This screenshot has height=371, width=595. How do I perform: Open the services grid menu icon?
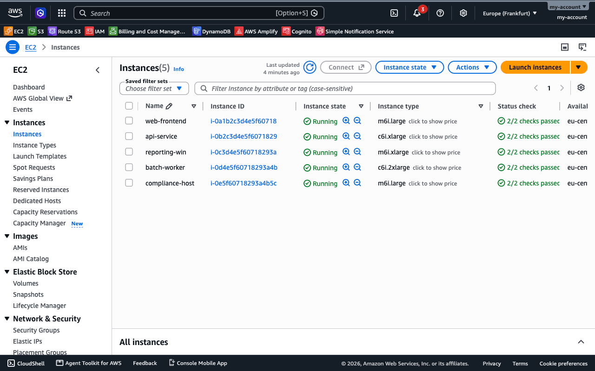(x=61, y=13)
